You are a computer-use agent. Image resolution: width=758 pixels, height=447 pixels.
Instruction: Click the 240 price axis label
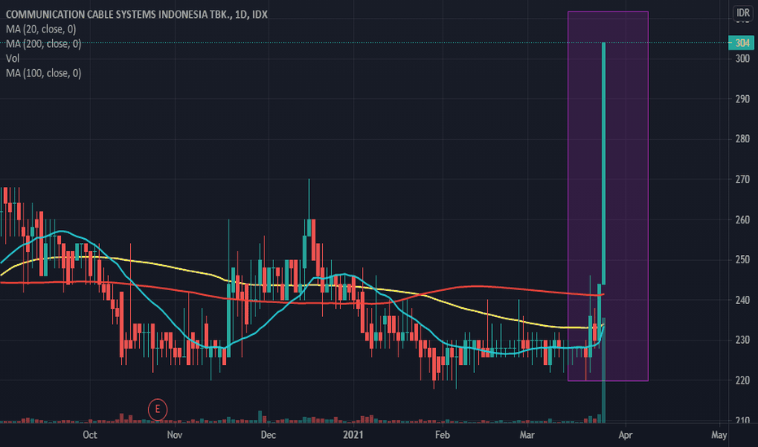pos(743,300)
